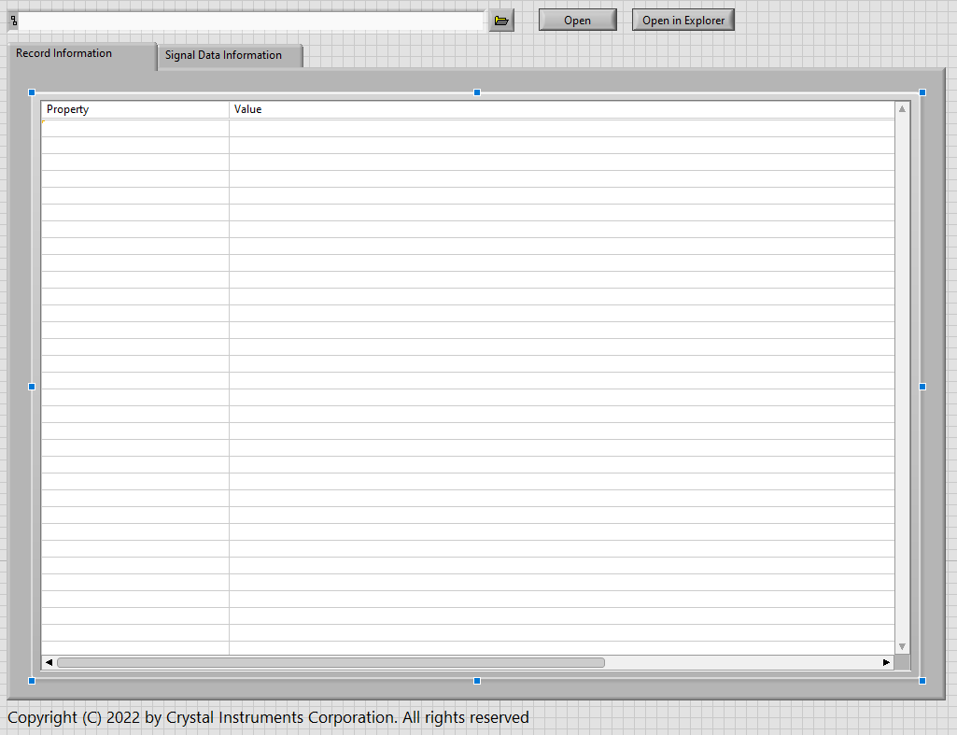The width and height of the screenshot is (957, 735).
Task: Click the up arrow on the vertical scrollbar
Action: tap(902, 107)
